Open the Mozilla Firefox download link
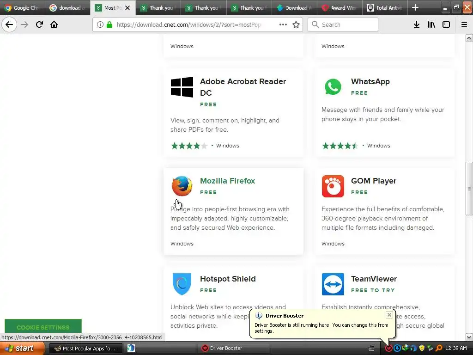473x355 pixels. click(227, 181)
